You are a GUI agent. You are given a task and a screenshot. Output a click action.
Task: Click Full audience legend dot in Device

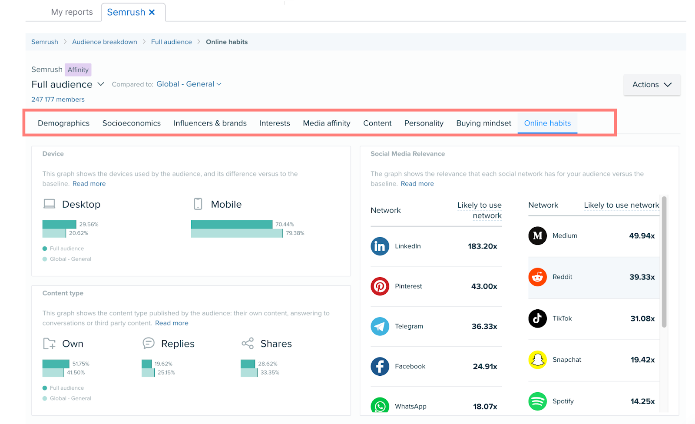point(45,248)
